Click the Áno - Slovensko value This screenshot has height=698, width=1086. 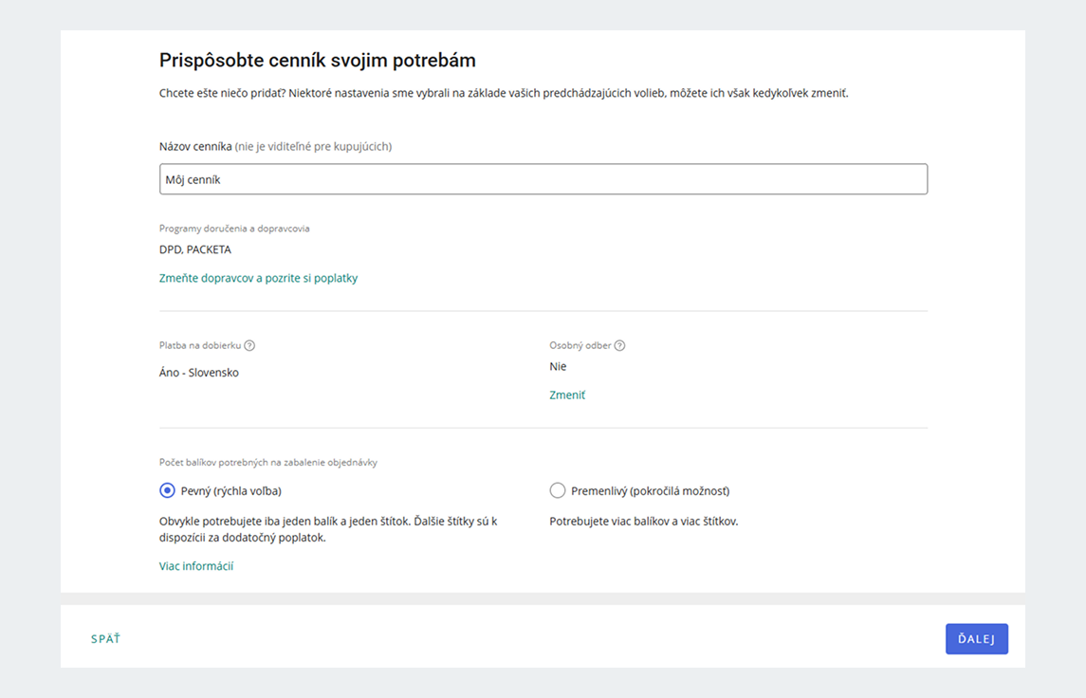(x=199, y=373)
